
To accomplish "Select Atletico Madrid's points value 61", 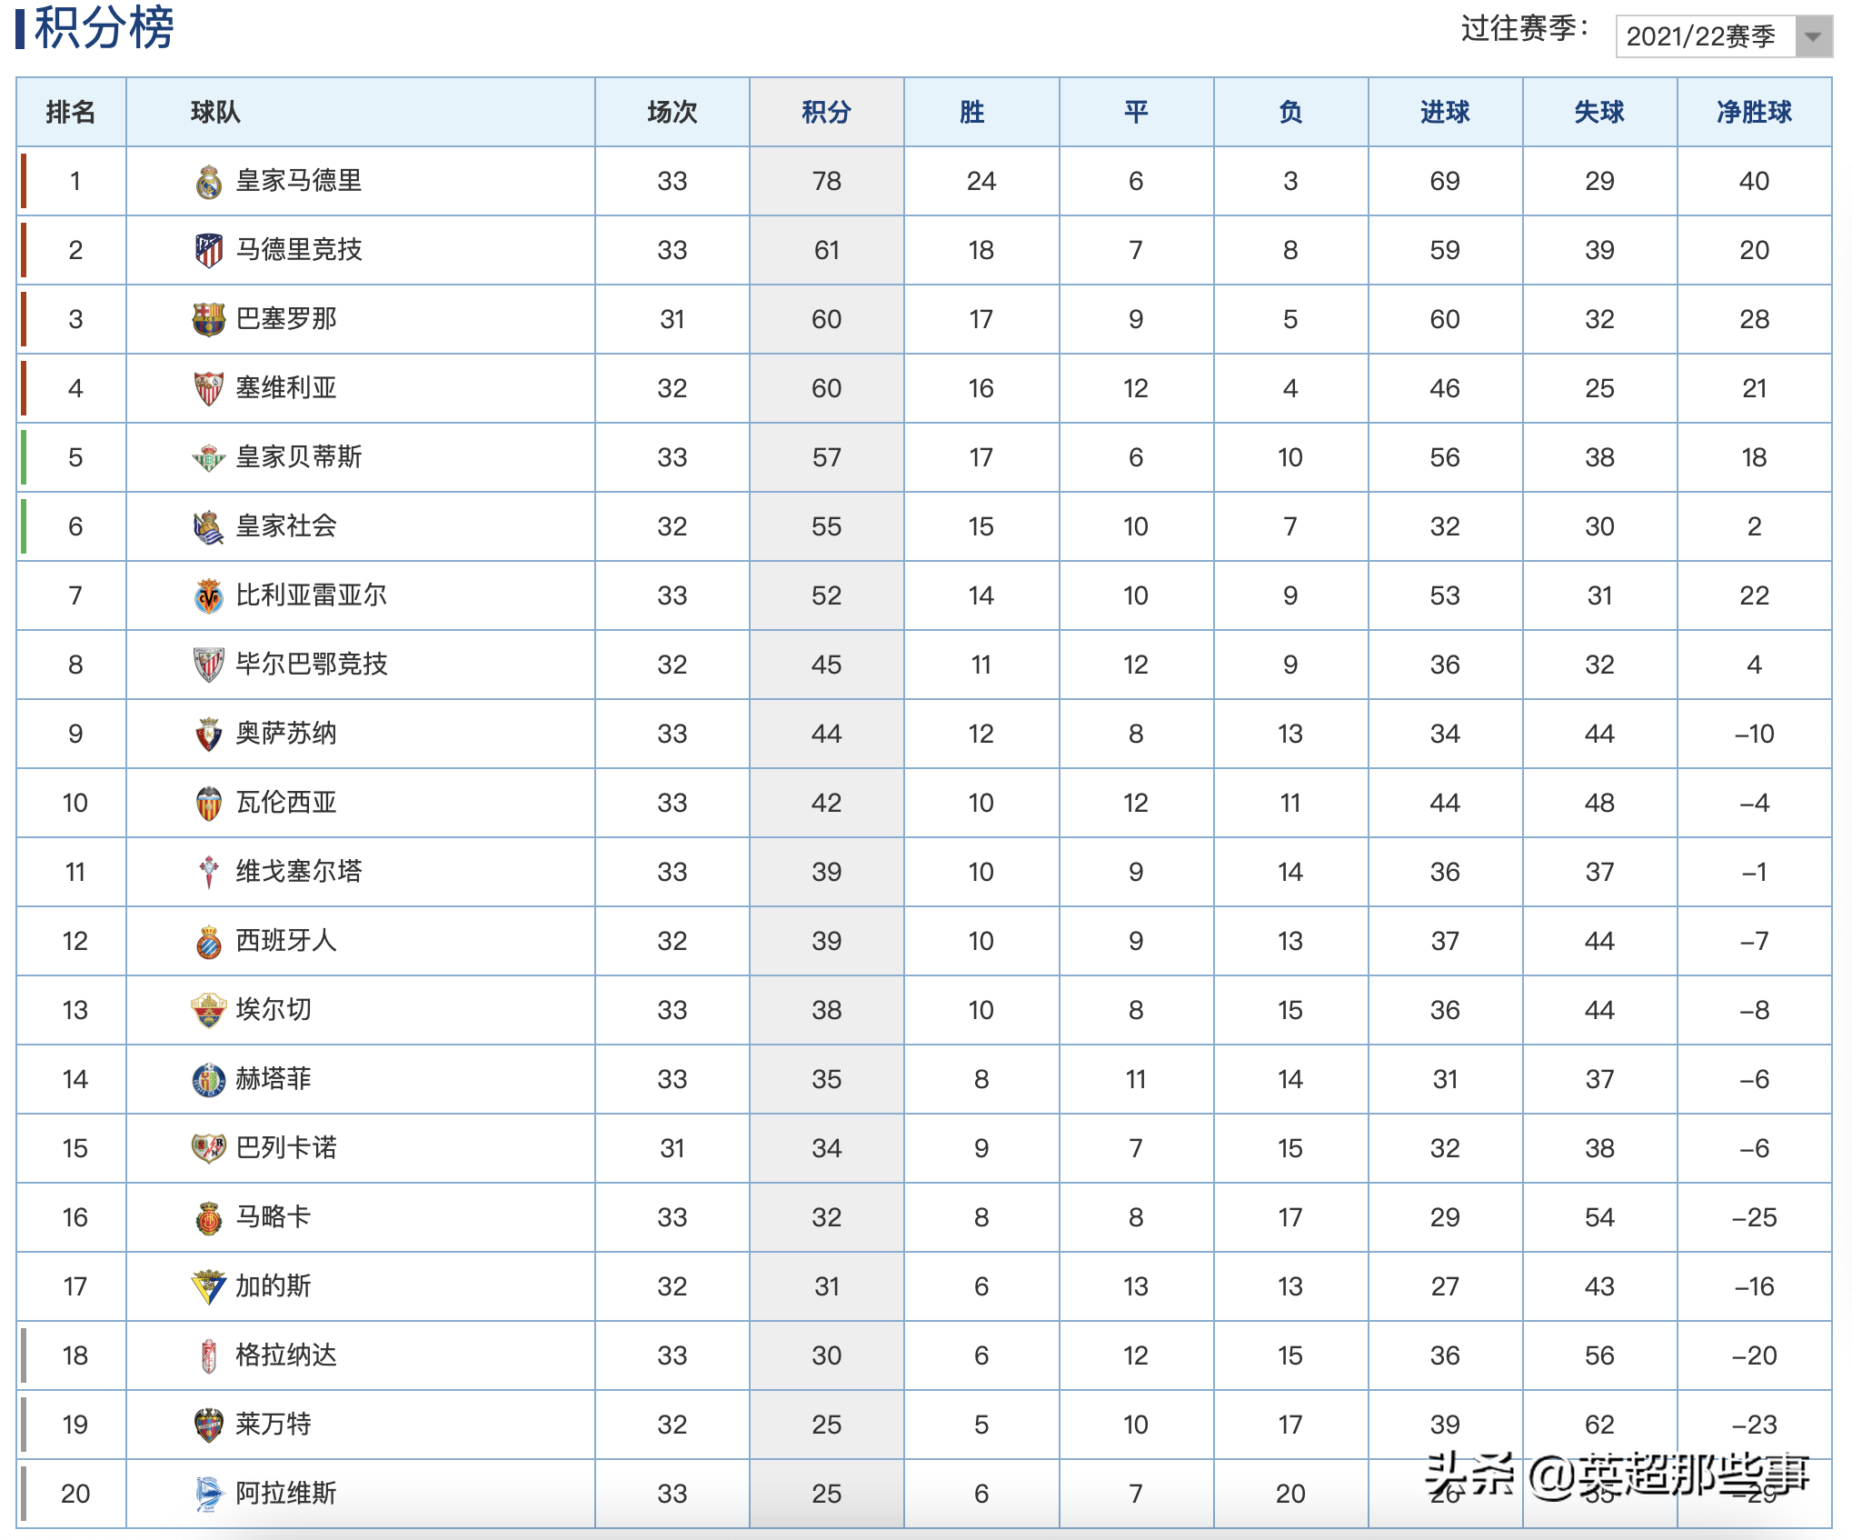I will tap(827, 251).
